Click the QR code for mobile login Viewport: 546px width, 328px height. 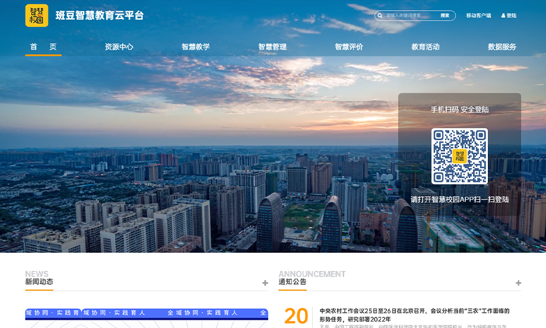(x=459, y=156)
